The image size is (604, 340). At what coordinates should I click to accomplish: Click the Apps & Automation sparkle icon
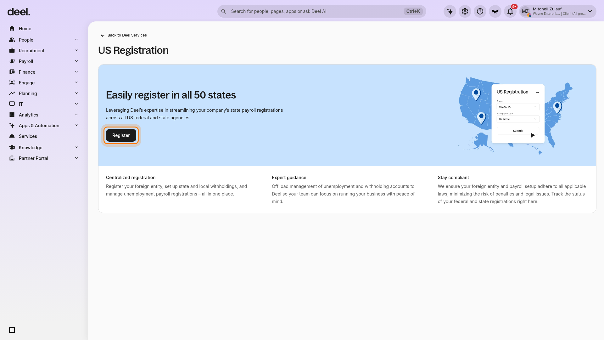(12, 126)
